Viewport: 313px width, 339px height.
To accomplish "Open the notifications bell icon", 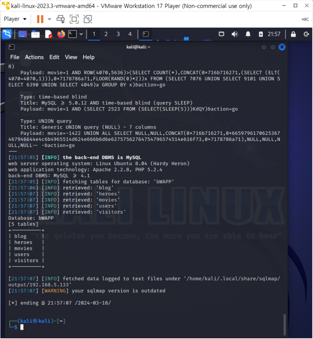I will 248,34.
